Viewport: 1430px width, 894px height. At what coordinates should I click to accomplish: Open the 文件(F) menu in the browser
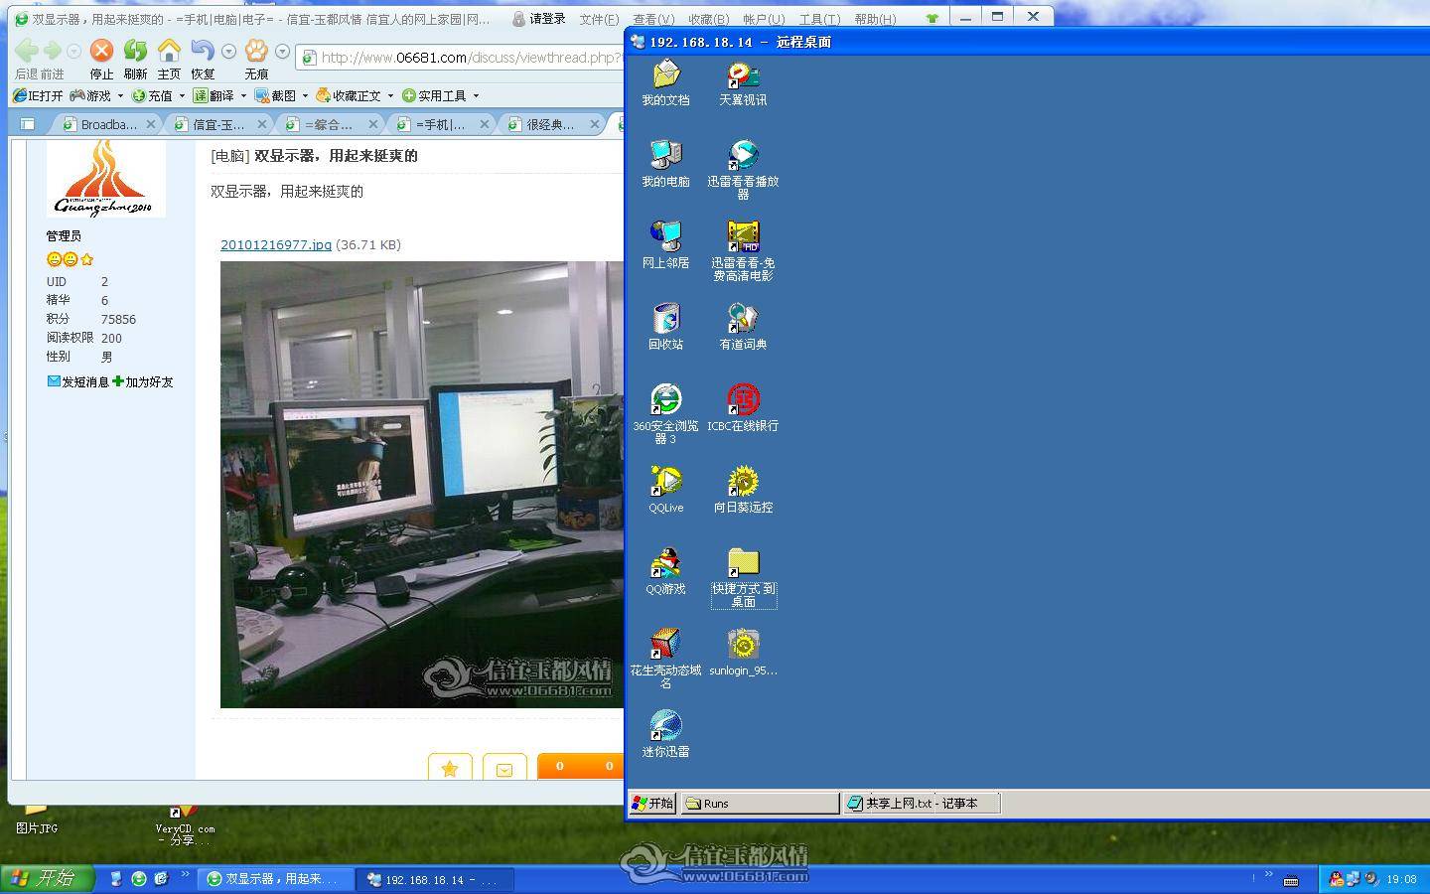tap(599, 19)
